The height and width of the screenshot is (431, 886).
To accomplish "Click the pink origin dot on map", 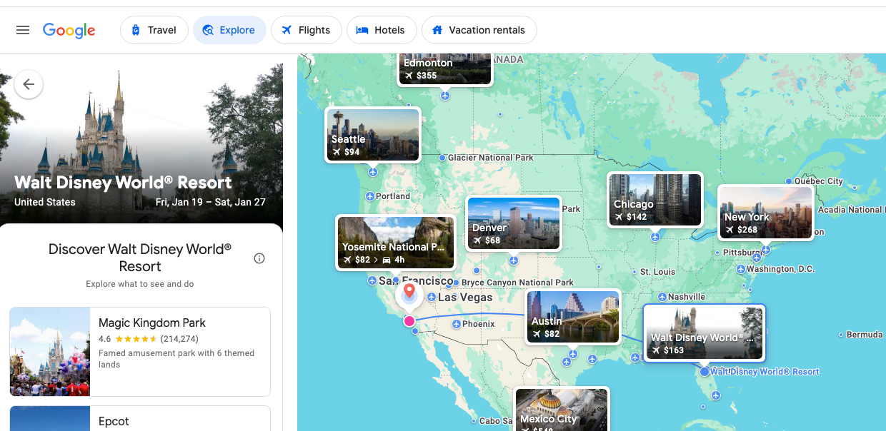I will 409,321.
